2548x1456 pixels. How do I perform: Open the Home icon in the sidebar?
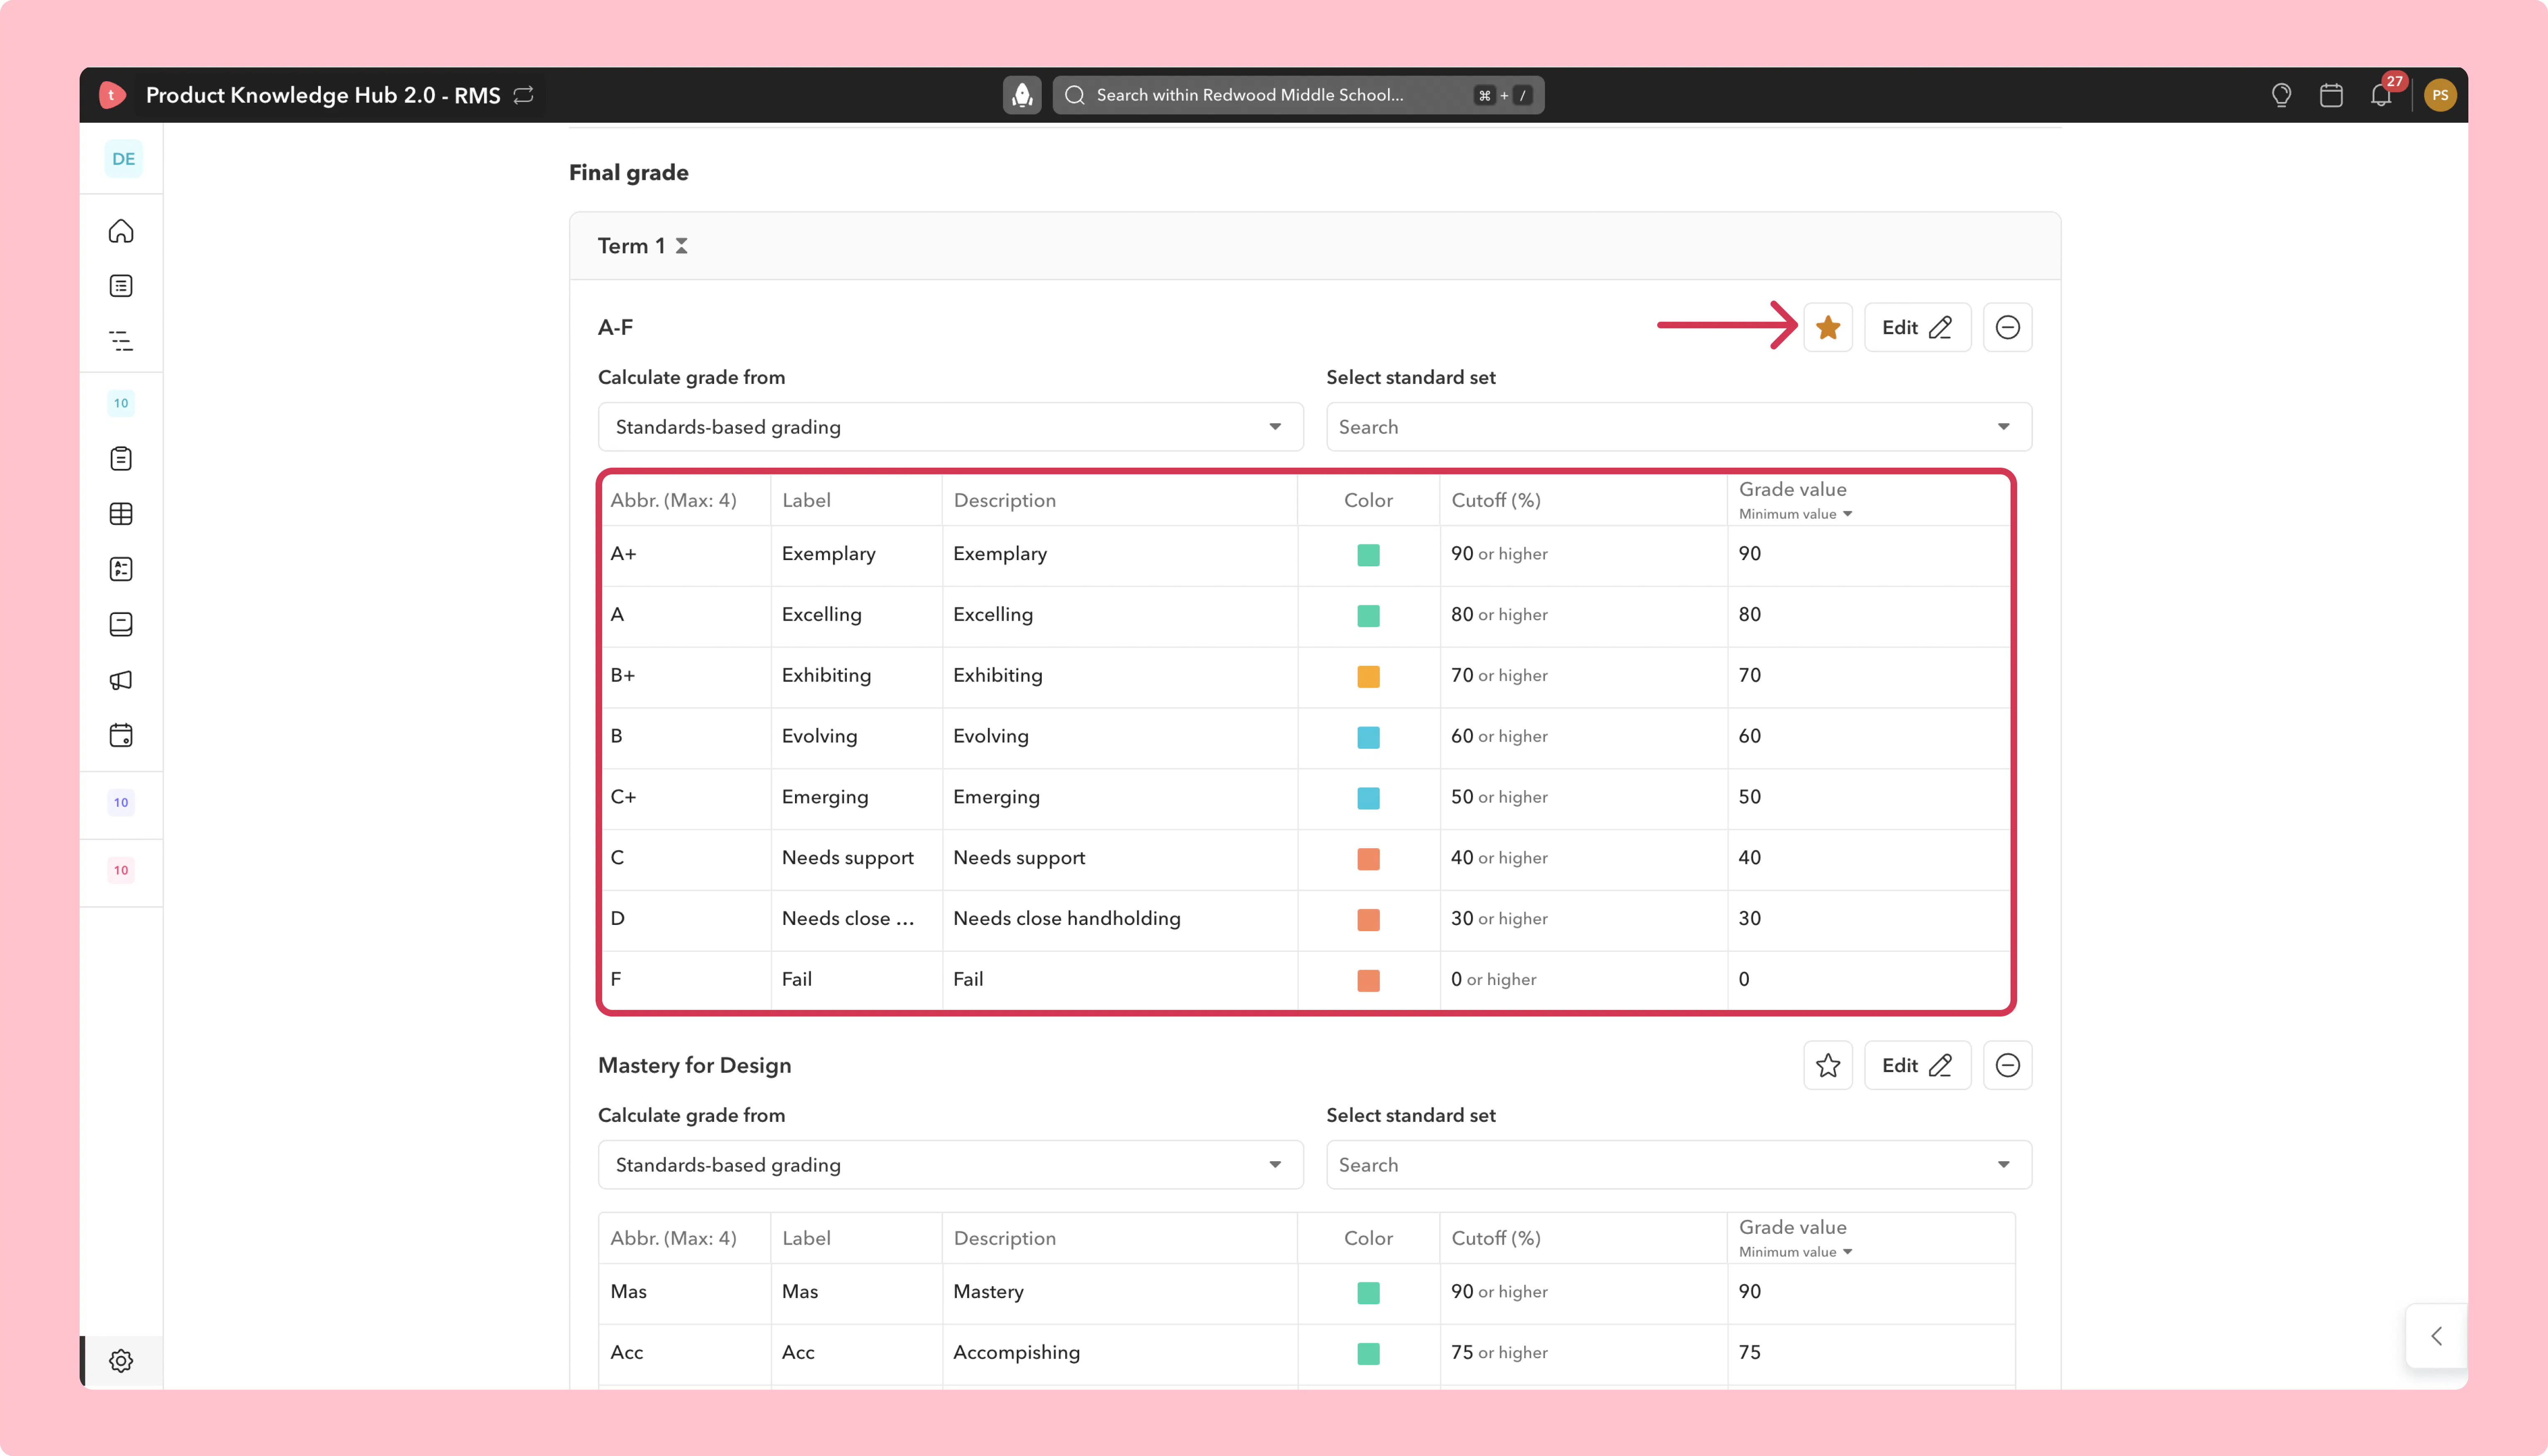click(121, 231)
